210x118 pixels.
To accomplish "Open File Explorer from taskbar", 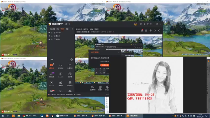I will coord(19,116).
